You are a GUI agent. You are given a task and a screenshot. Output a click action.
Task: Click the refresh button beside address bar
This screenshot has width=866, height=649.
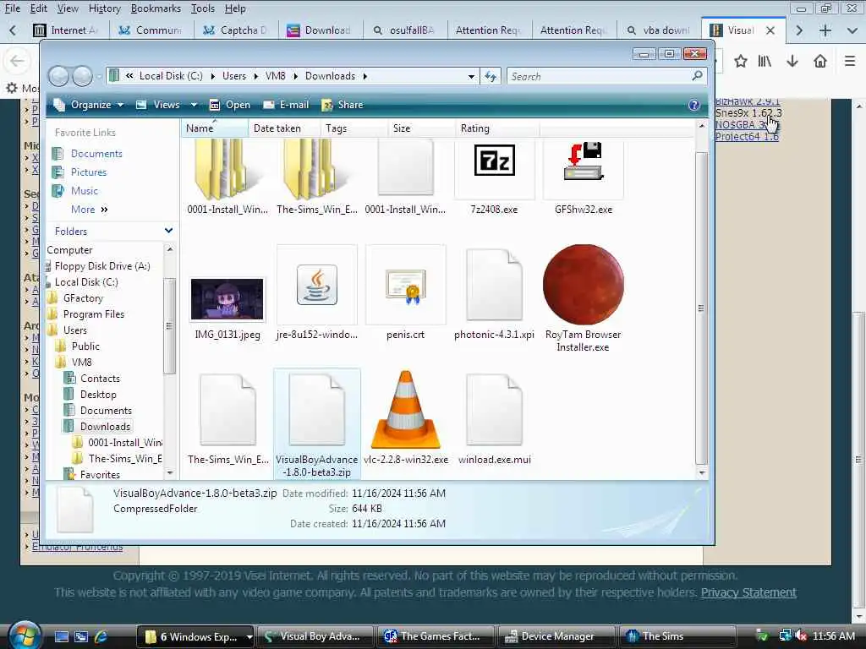pyautogui.click(x=491, y=76)
